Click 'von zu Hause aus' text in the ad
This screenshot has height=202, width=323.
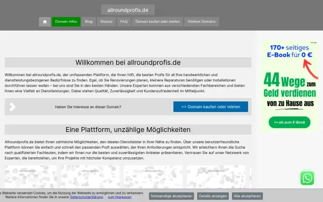[x=290, y=103]
